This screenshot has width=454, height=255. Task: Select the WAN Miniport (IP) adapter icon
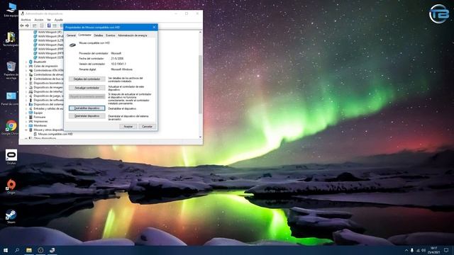click(35, 32)
